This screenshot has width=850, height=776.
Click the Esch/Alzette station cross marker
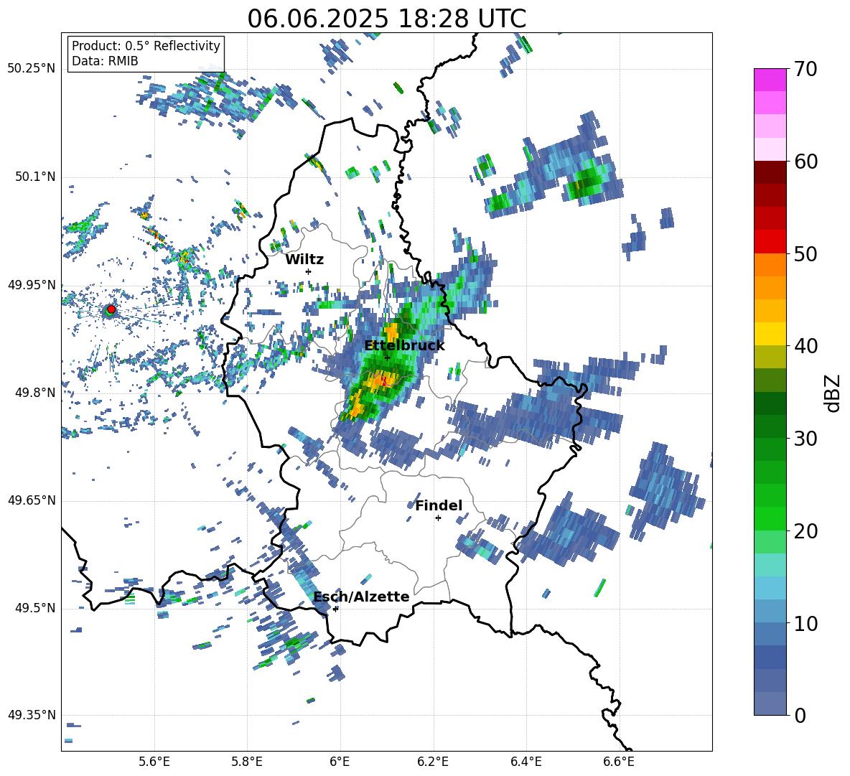[335, 609]
